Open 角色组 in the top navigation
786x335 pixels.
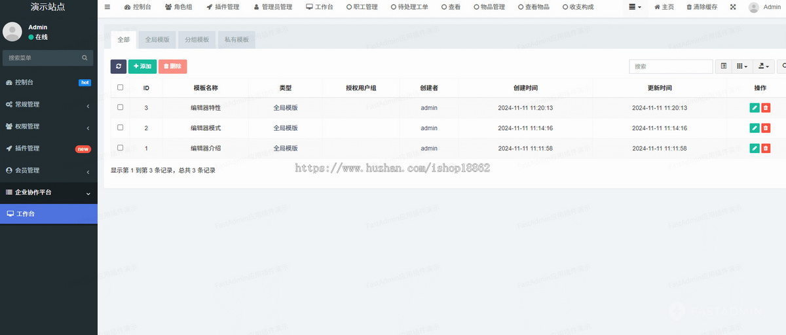(179, 7)
